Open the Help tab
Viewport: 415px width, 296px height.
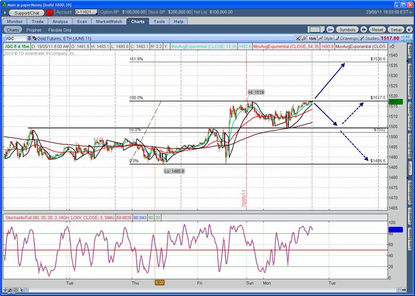click(178, 21)
